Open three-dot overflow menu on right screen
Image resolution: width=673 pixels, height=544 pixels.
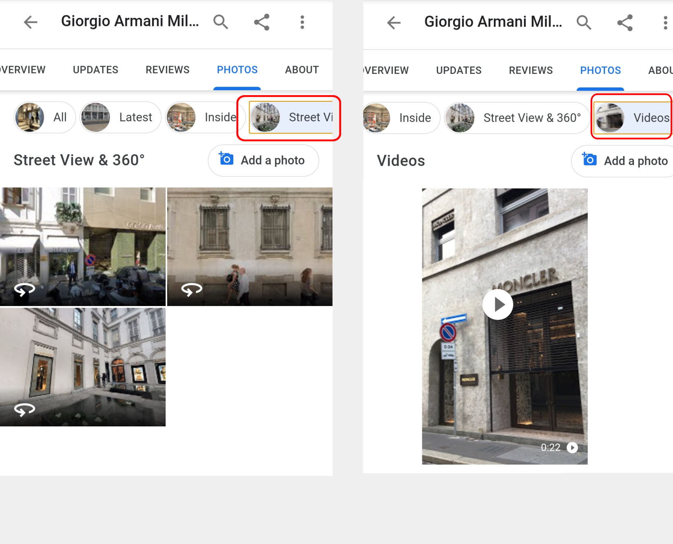665,22
